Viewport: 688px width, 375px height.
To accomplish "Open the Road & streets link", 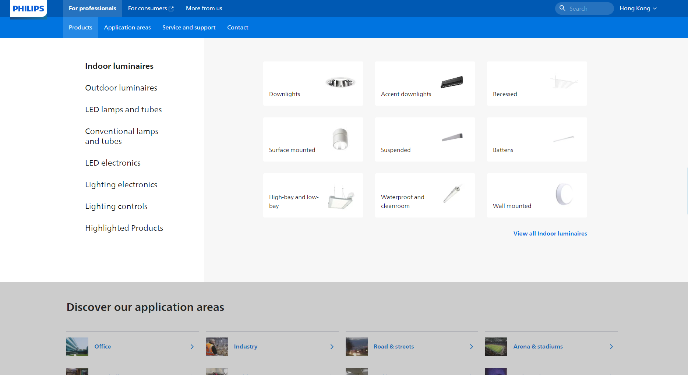I will tap(394, 347).
